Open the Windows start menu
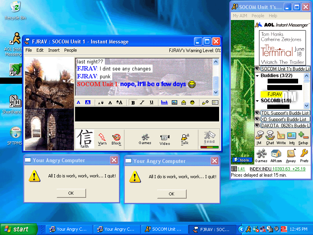 18,229
